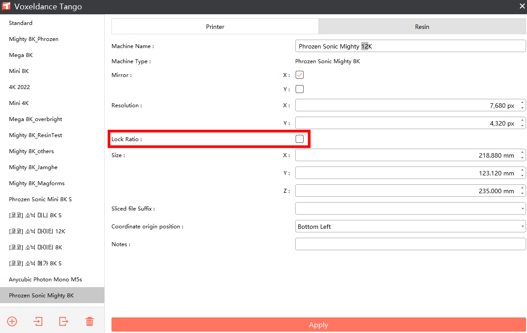Click the Notes input field
This screenshot has height=333, width=527.
[x=410, y=244]
